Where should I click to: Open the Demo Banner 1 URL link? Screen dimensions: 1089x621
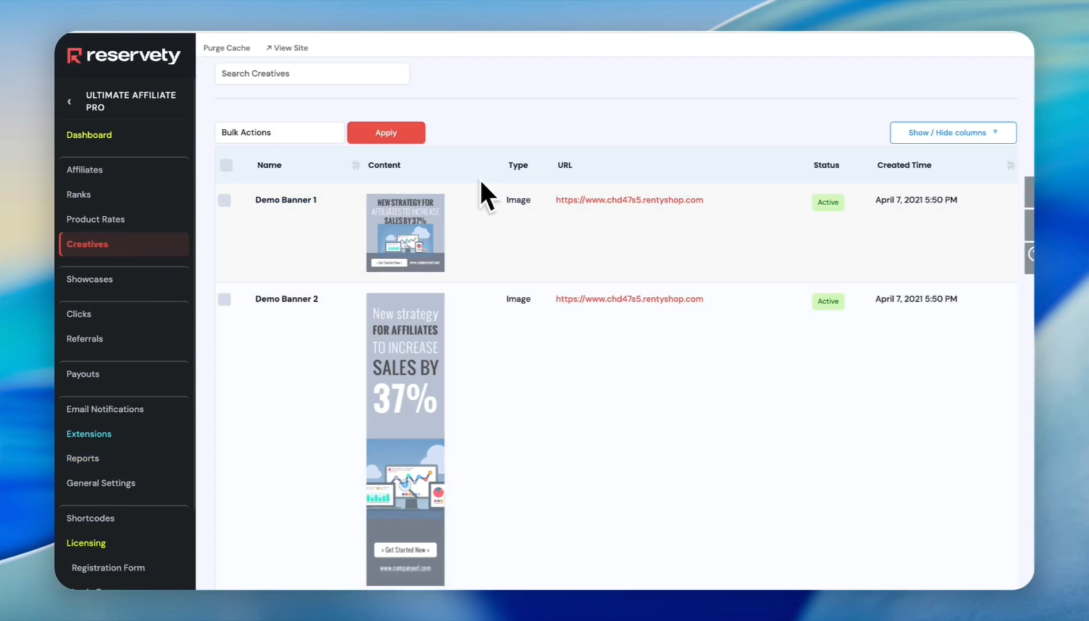coord(629,200)
